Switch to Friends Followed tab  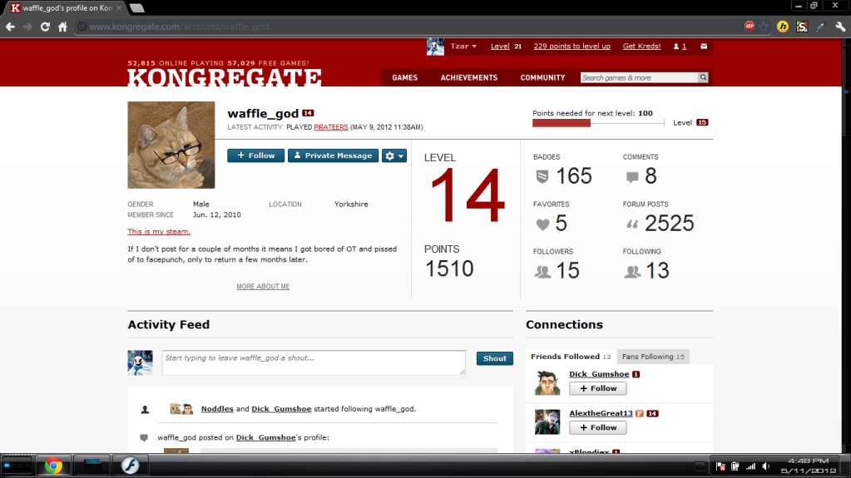point(571,357)
